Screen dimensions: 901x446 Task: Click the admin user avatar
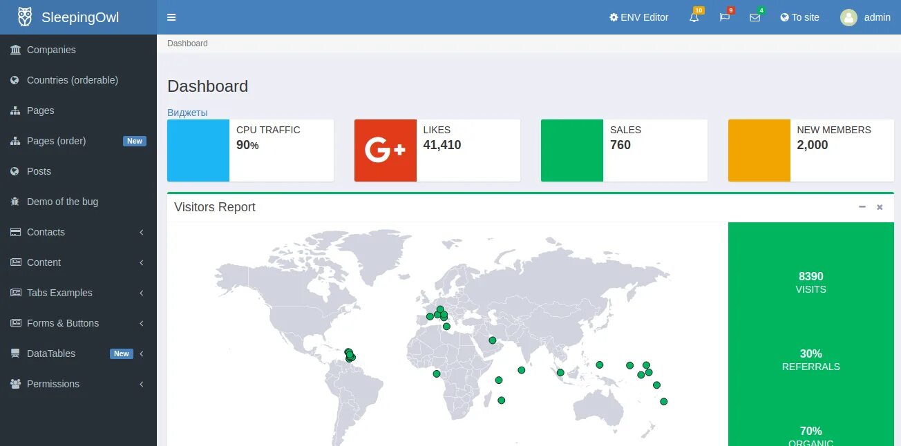(848, 17)
